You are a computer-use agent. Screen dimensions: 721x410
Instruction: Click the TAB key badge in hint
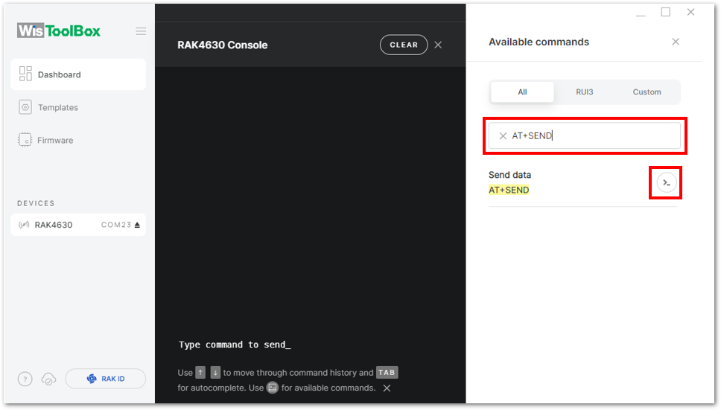387,372
